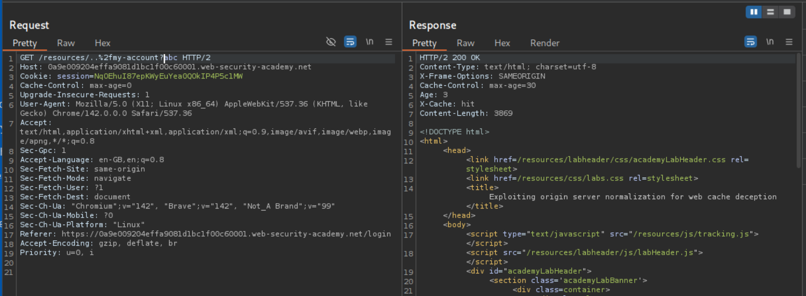This screenshot has width=806, height=296.
Task: Switch the Response view to the Raw tab
Action: coord(466,43)
